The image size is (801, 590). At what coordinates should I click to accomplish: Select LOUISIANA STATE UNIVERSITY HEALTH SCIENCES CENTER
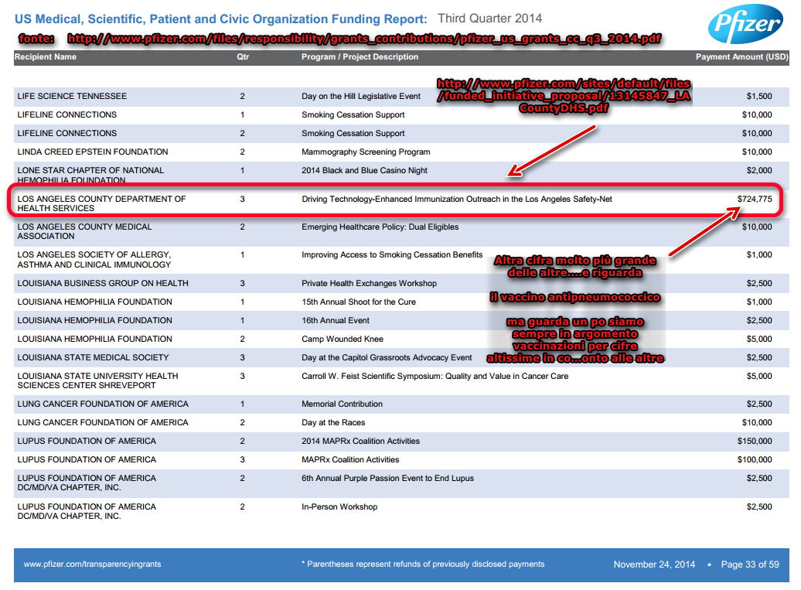click(x=97, y=380)
